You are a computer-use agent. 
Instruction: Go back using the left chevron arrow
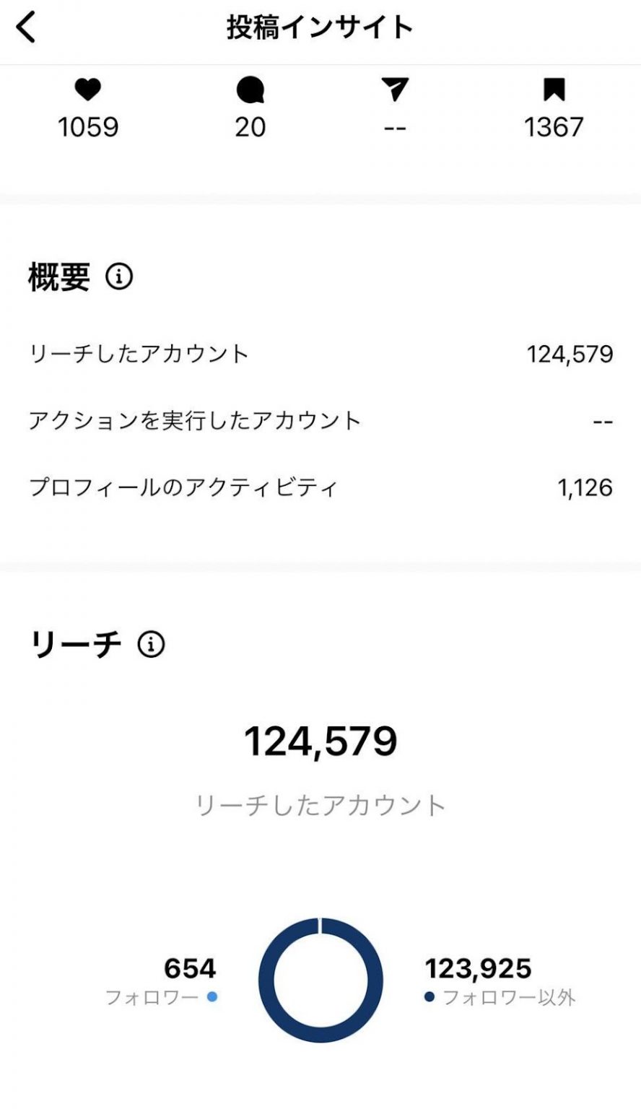(x=25, y=28)
